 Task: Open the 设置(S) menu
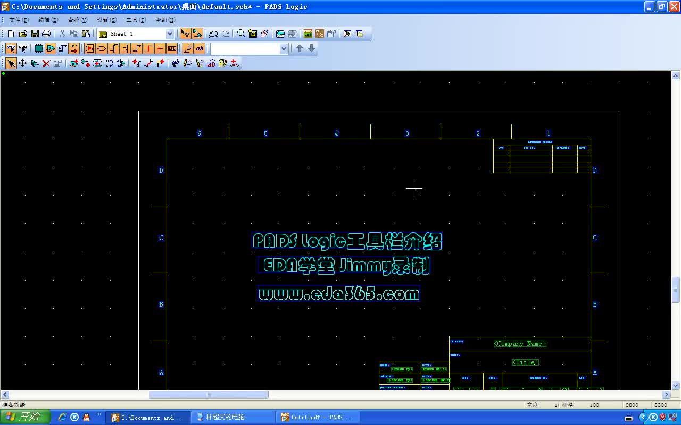click(x=106, y=20)
